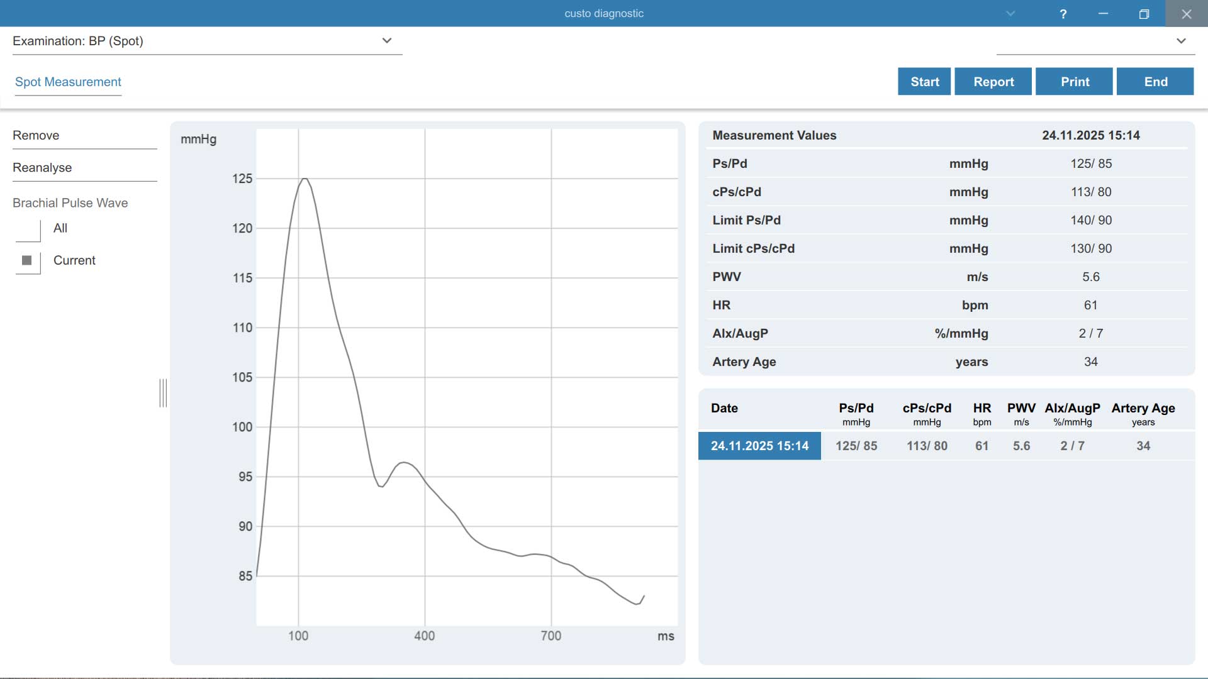Choose Reanalyse in the side panel
This screenshot has height=679, width=1208.
[x=85, y=168]
